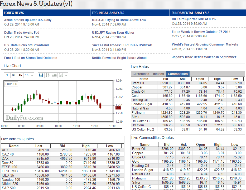Expand the timeframe dropdown next to 1h
This screenshot has height=190, width=246.
click(x=32, y=75)
